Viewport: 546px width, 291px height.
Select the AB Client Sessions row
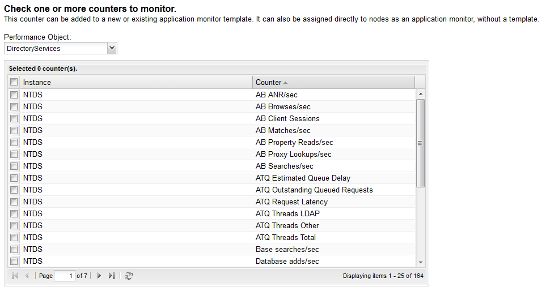pos(287,118)
